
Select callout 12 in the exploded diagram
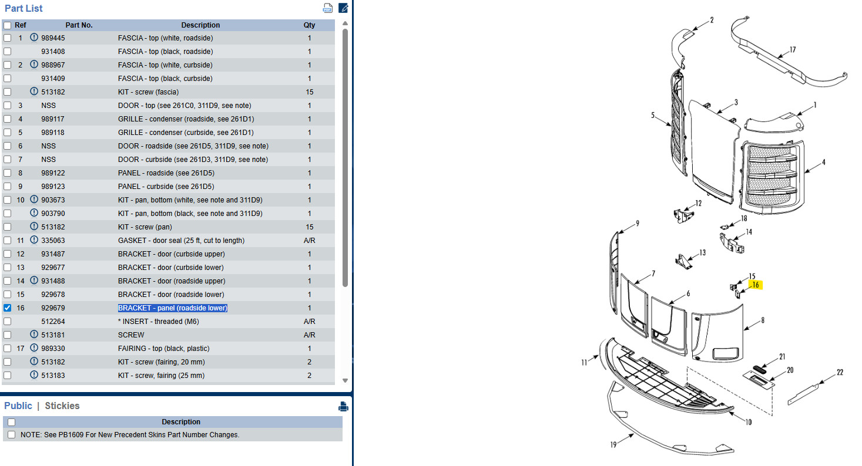(x=698, y=204)
